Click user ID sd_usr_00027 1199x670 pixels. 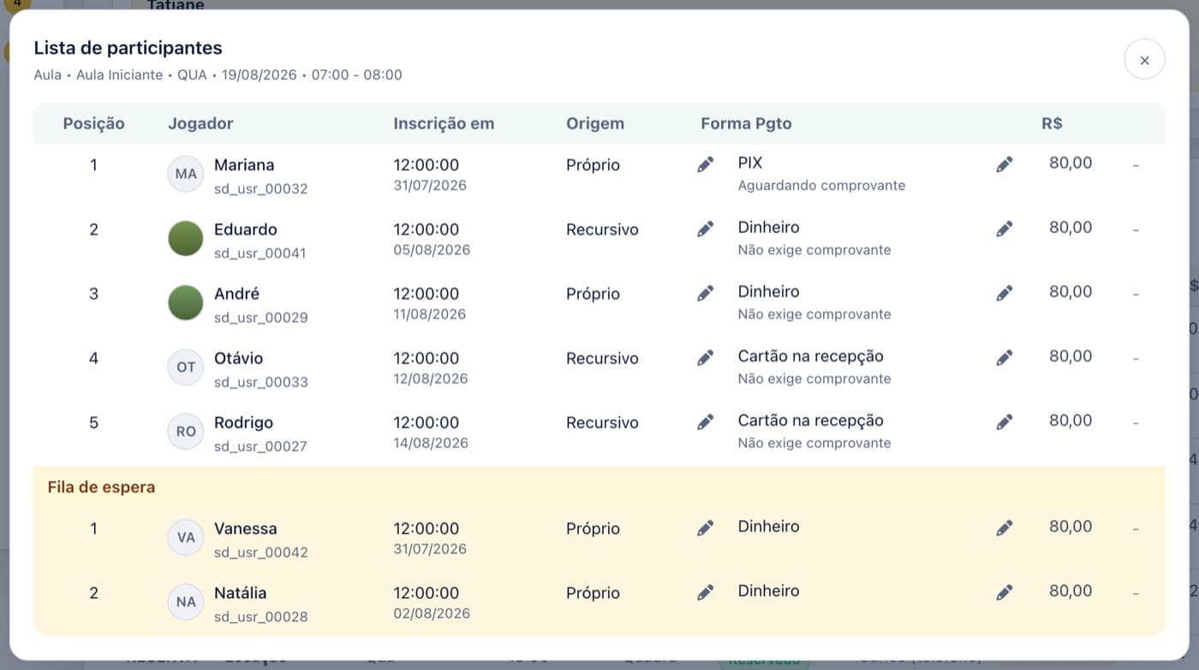pyautogui.click(x=260, y=446)
